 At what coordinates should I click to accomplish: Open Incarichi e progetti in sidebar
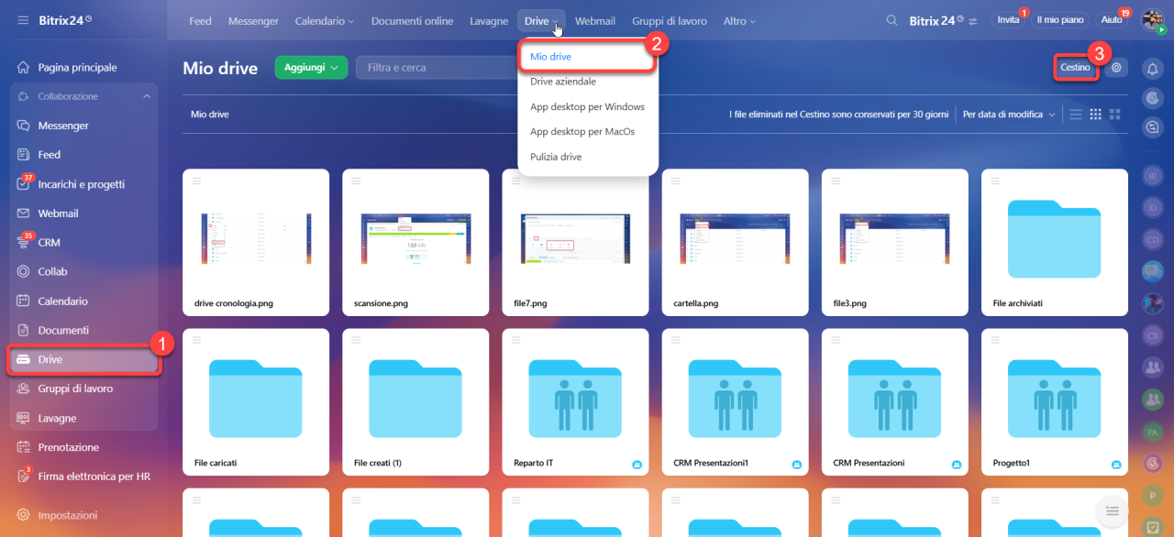coord(83,184)
